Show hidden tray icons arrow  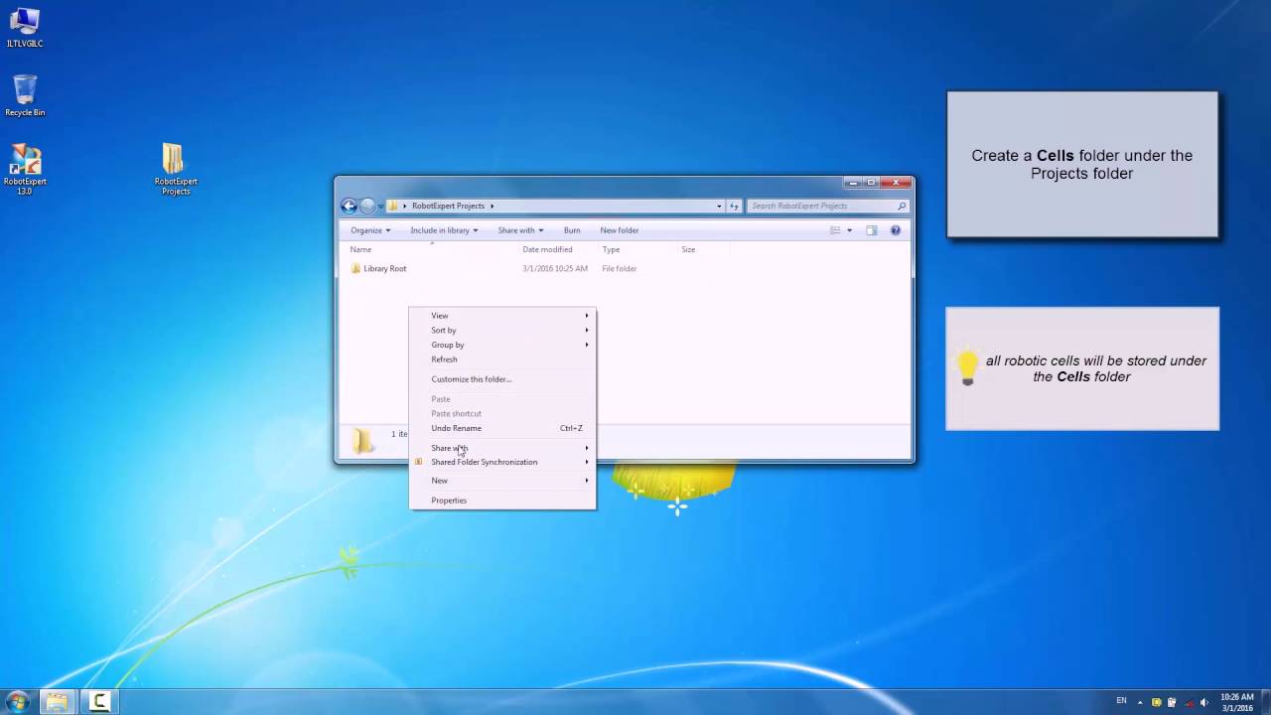[x=1140, y=703]
